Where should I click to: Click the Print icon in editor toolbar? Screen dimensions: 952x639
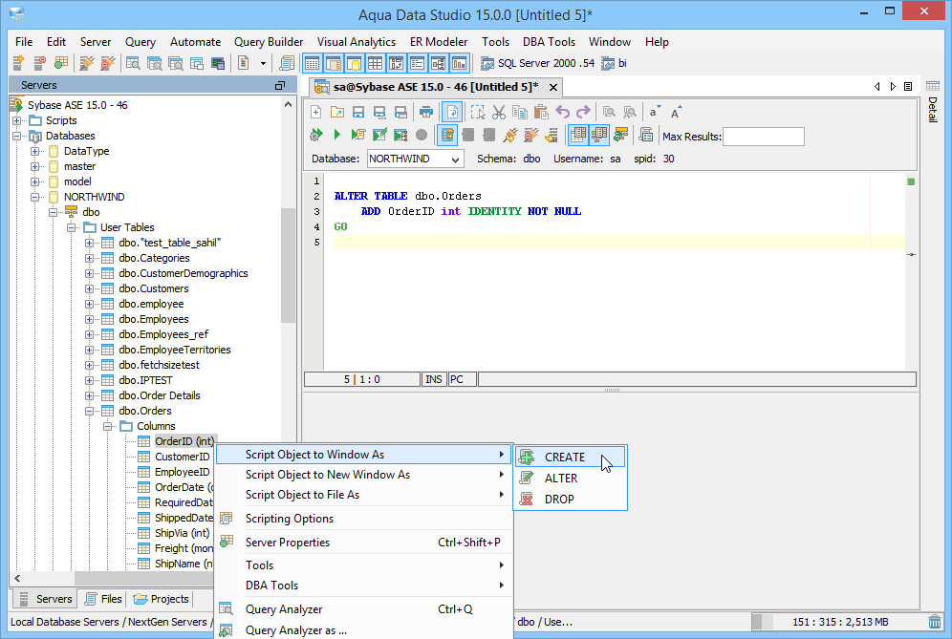click(426, 113)
